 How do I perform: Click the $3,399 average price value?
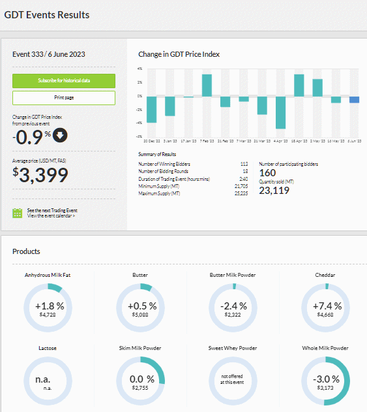tap(40, 175)
